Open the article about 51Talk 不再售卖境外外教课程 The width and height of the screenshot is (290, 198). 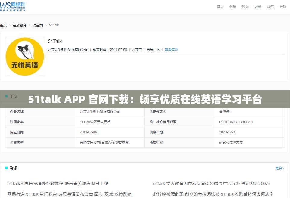point(58,184)
